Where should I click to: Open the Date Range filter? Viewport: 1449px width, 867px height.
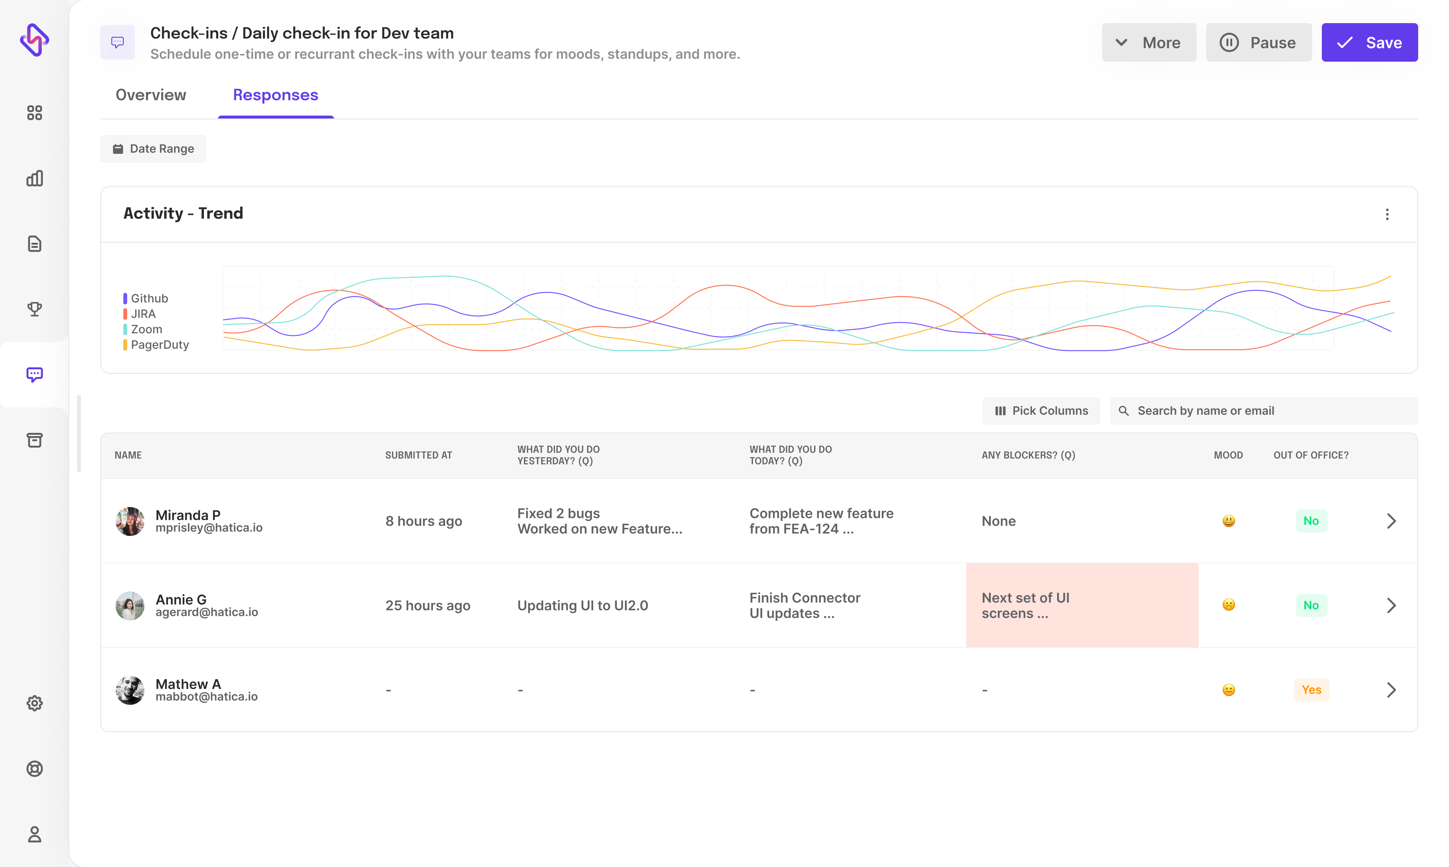point(153,148)
